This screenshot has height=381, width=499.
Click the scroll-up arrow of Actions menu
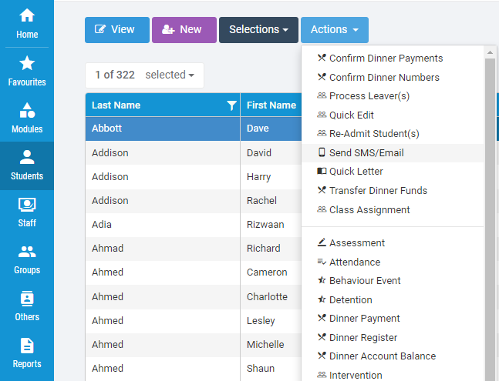[490, 52]
